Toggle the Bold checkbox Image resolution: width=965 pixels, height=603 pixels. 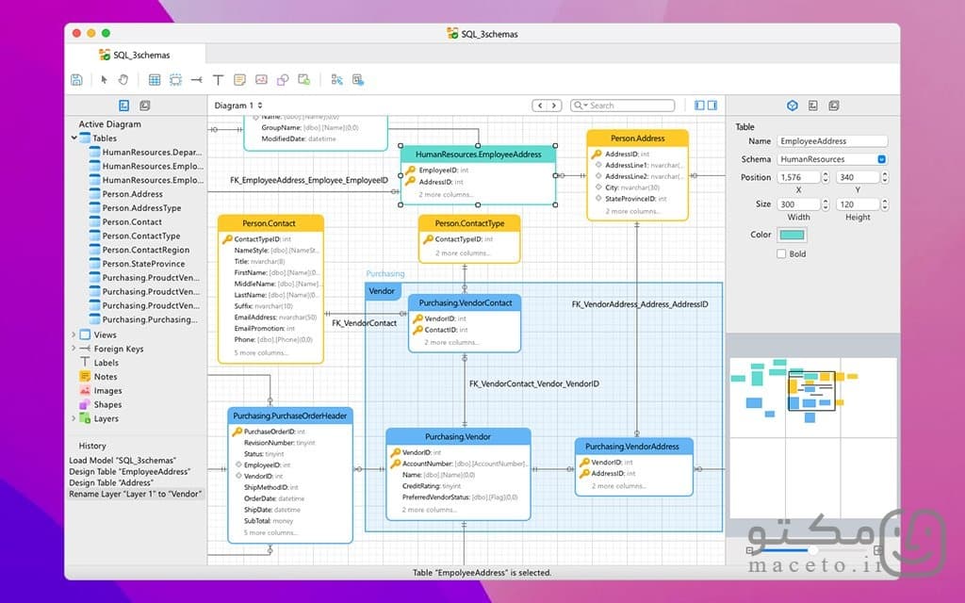coord(781,253)
